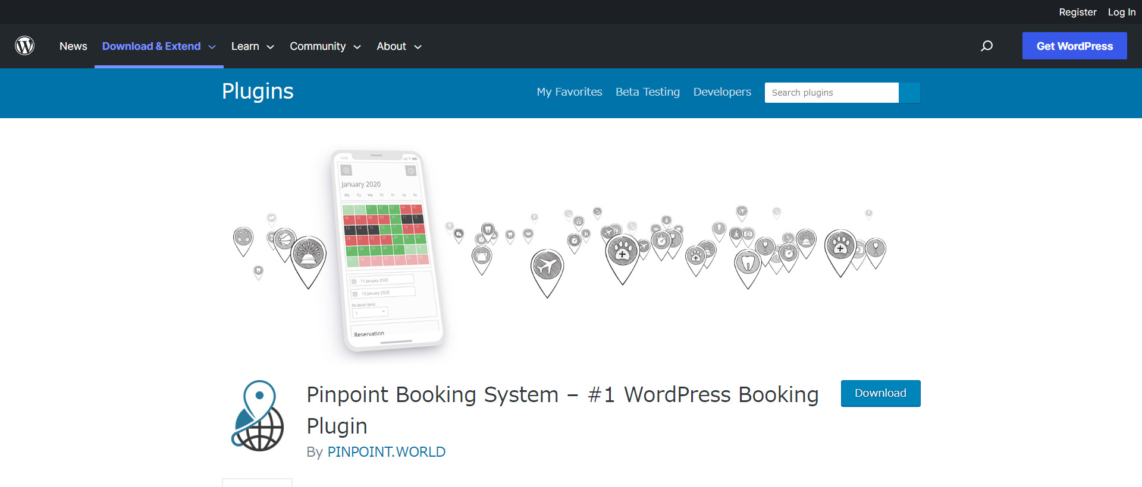
Task: Visit the PINPOINT.WORLD author link
Action: coord(386,452)
